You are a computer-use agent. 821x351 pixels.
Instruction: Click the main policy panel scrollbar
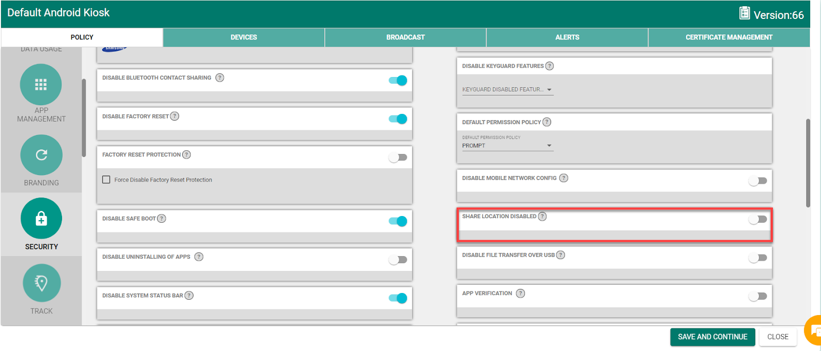pyautogui.click(x=808, y=163)
